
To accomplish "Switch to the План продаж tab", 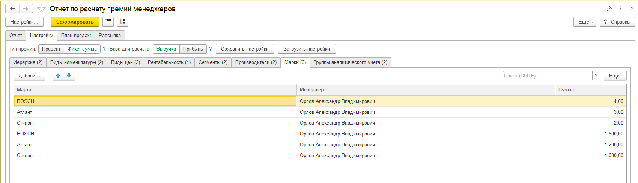I will (x=76, y=35).
